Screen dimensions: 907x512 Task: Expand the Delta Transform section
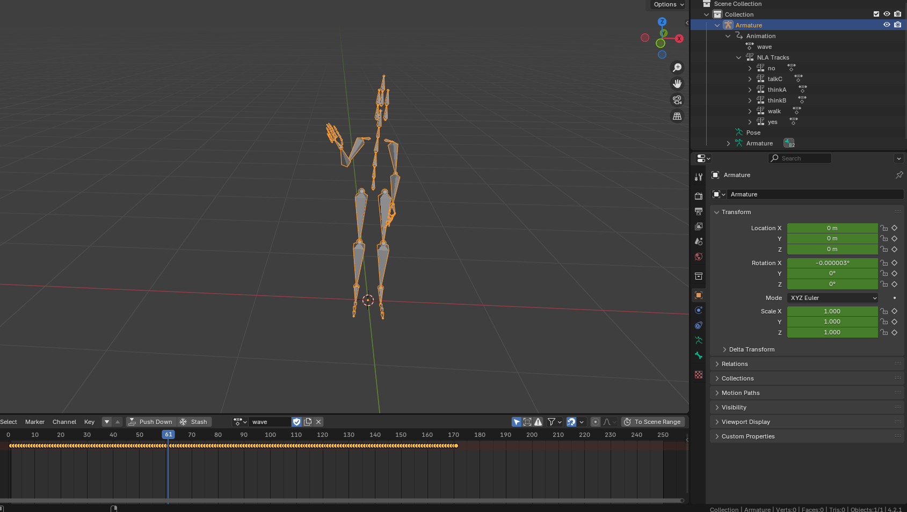click(x=751, y=349)
